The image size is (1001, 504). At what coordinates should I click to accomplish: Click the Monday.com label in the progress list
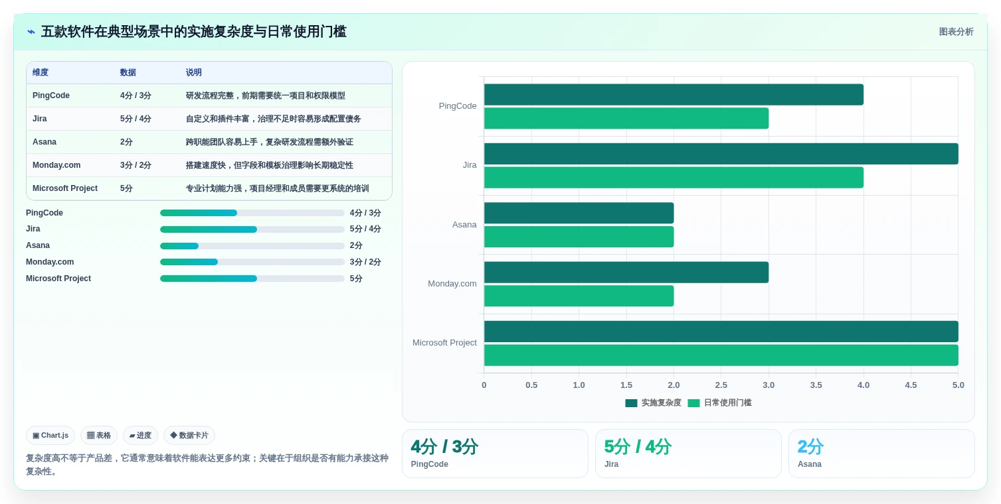coord(50,262)
